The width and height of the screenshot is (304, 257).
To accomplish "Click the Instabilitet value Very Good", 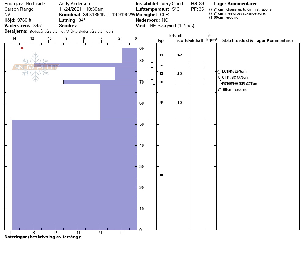I will [172, 4].
